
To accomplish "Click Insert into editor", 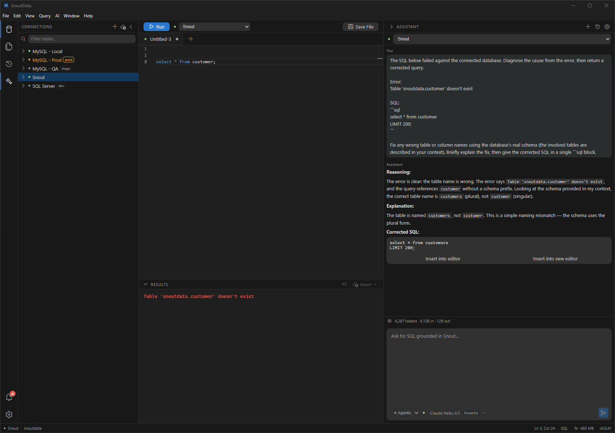I will [x=443, y=259].
